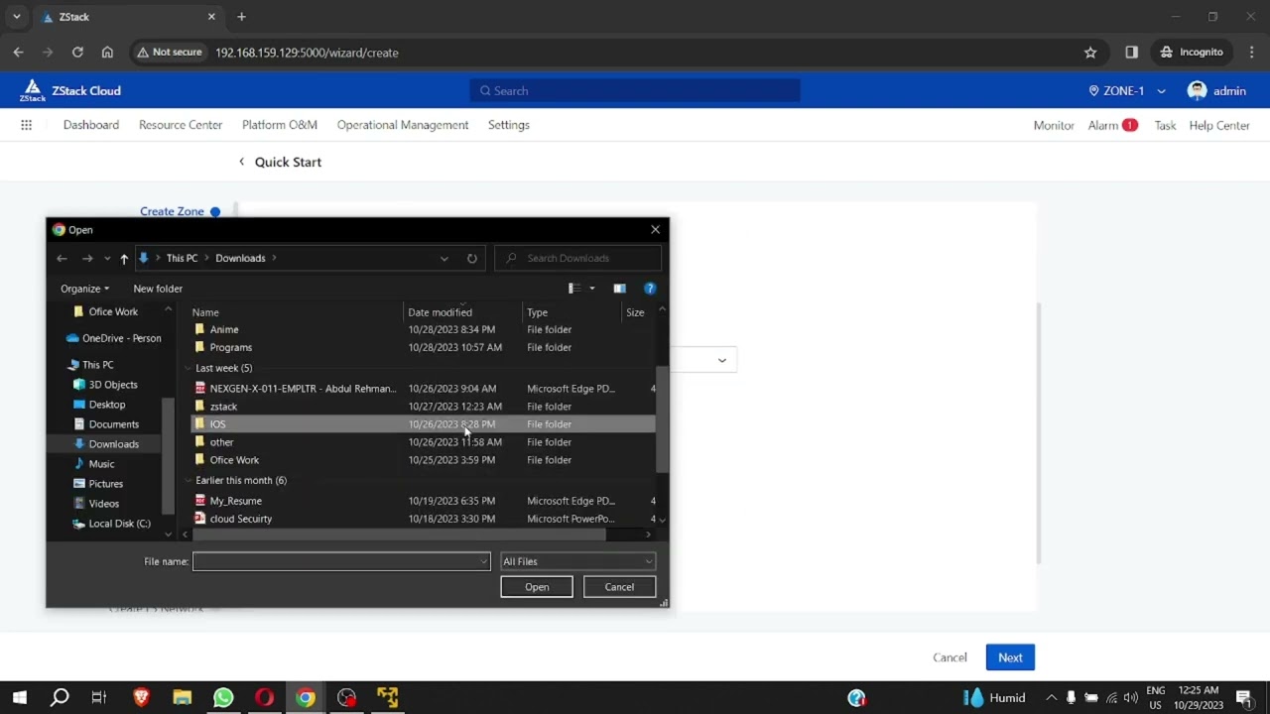Open the browser home page
Viewport: 1270px width, 714px height.
pos(107,52)
